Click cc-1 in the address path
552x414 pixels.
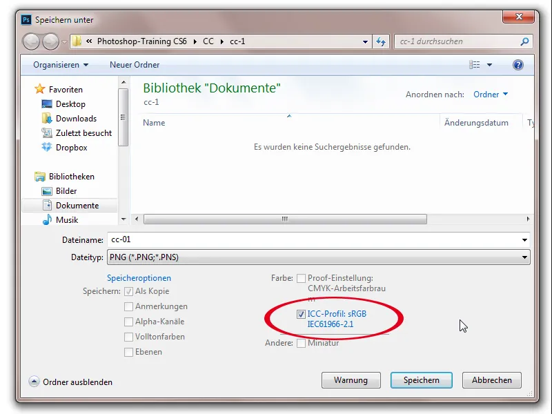(237, 41)
